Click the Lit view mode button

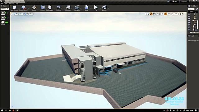point(26,14)
